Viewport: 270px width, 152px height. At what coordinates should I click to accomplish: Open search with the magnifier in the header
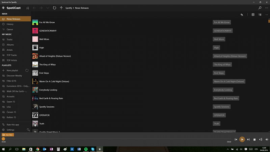tap(260, 8)
